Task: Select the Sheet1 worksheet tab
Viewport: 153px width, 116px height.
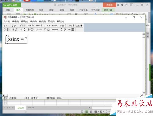Action: (x=21, y=108)
